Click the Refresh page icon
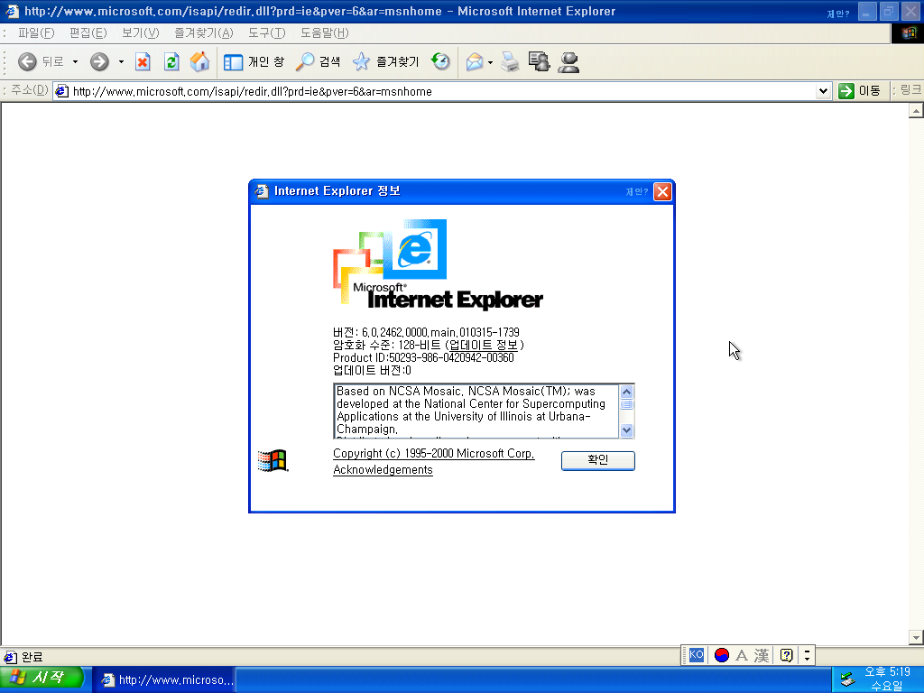The width and height of the screenshot is (924, 693). coord(171,61)
